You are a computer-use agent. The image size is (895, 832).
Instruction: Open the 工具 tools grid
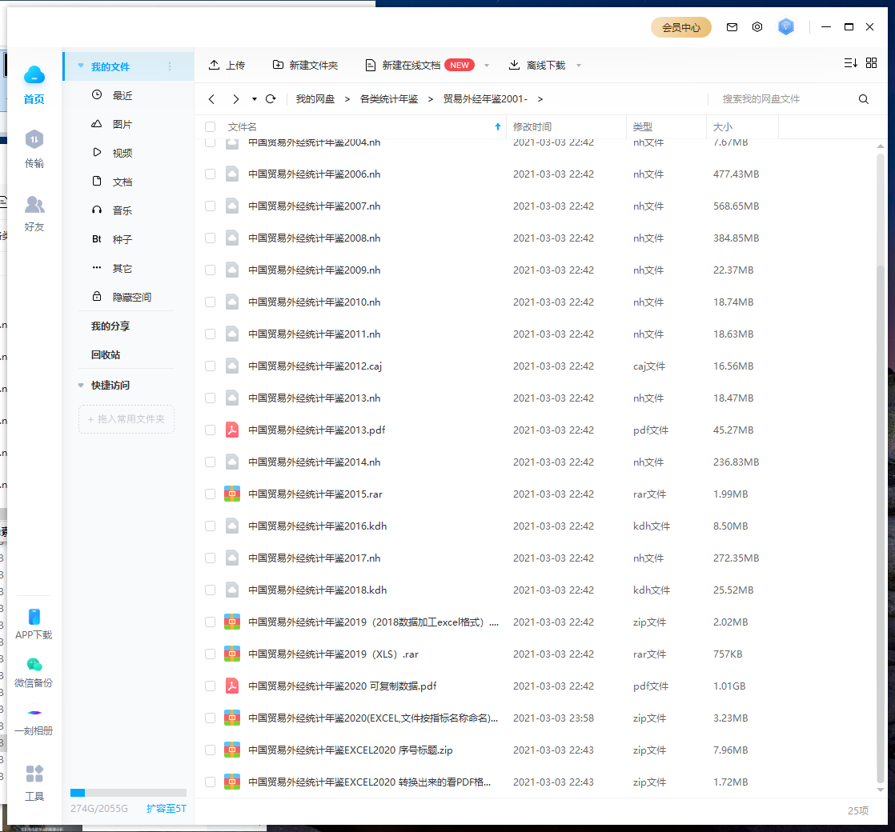tap(34, 774)
